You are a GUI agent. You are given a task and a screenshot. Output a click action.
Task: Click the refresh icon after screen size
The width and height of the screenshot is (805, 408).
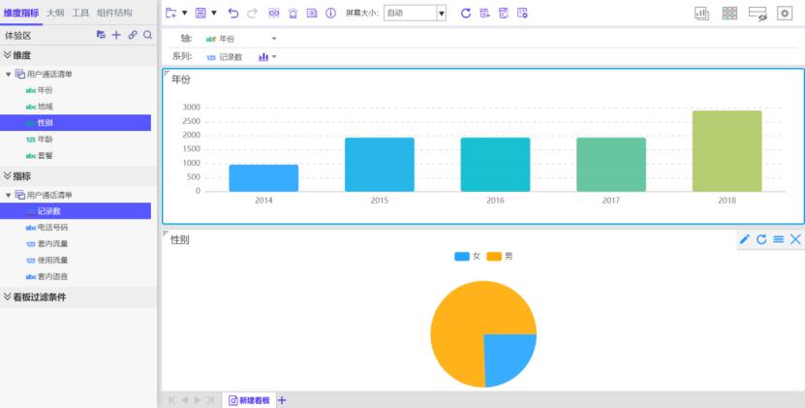pyautogui.click(x=466, y=13)
